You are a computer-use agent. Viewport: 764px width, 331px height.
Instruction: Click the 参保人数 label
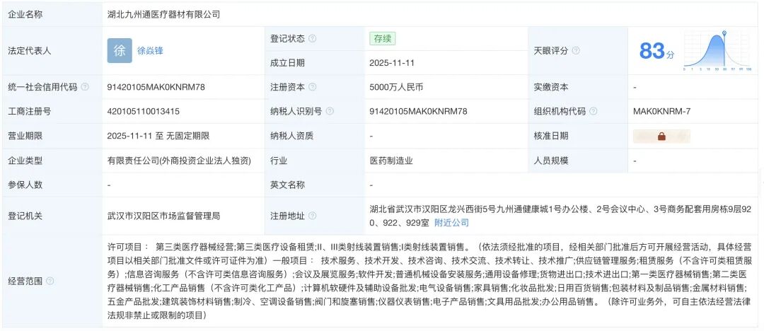pos(26,185)
